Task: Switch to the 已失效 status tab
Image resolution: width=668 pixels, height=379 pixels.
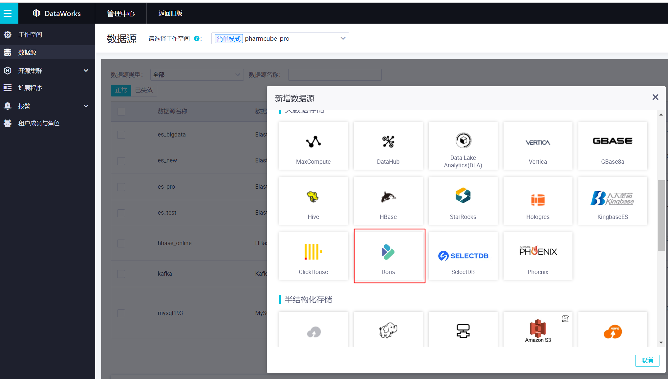Action: click(x=144, y=90)
